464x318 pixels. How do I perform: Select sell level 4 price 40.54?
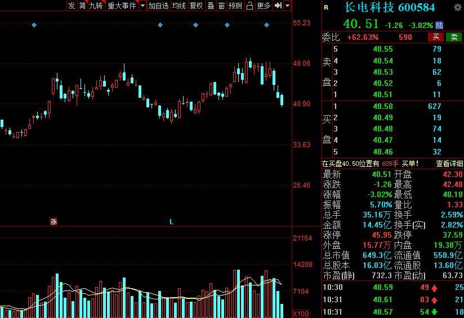point(383,61)
